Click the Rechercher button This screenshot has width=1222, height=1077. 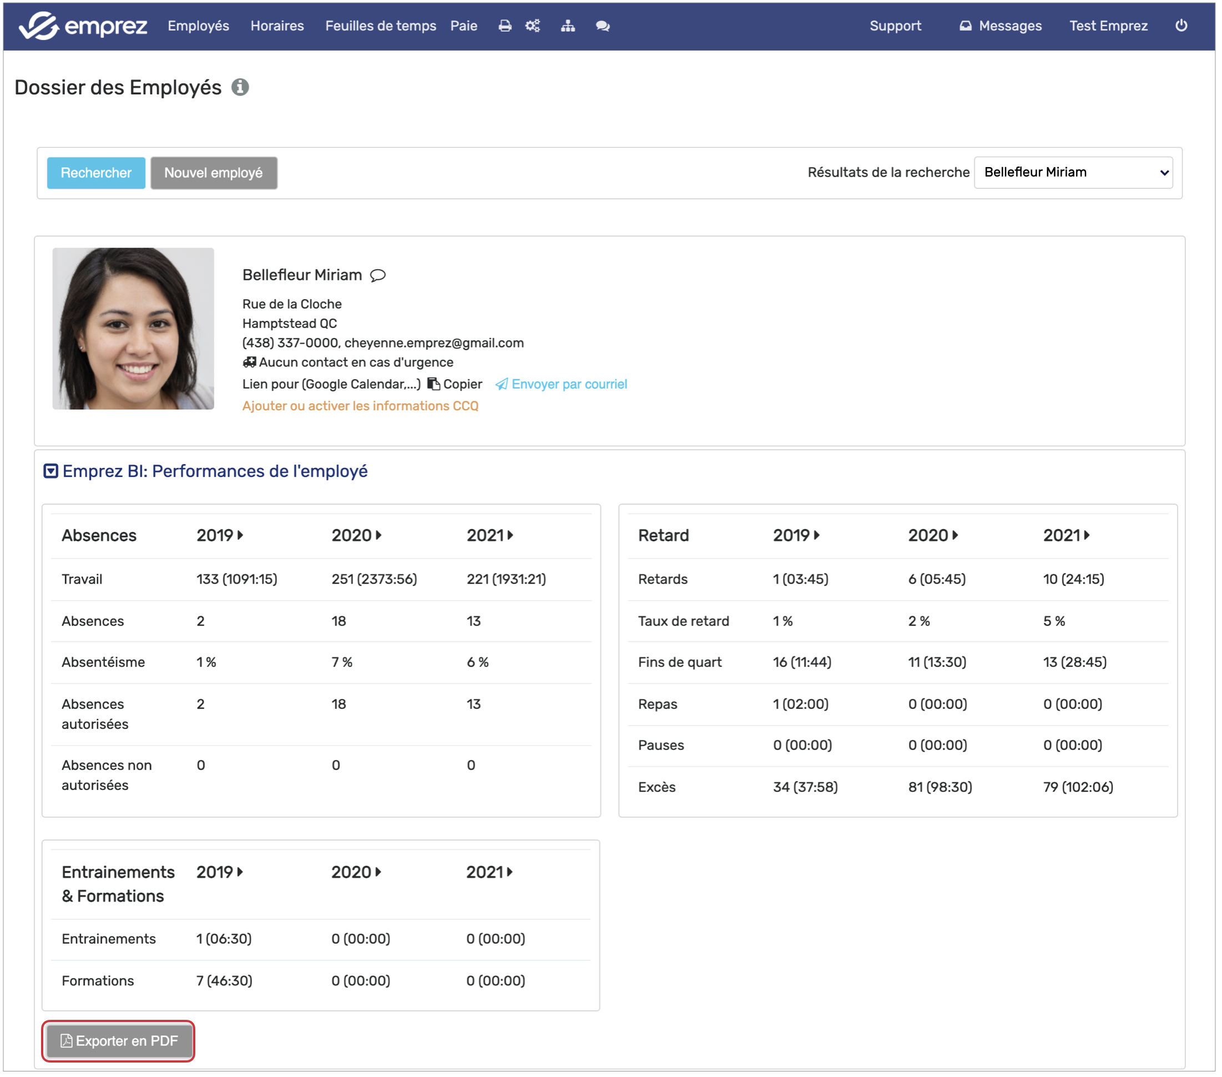click(x=96, y=173)
